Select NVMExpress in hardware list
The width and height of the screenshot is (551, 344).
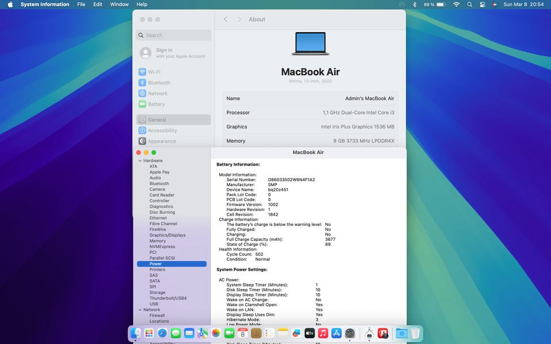click(162, 247)
